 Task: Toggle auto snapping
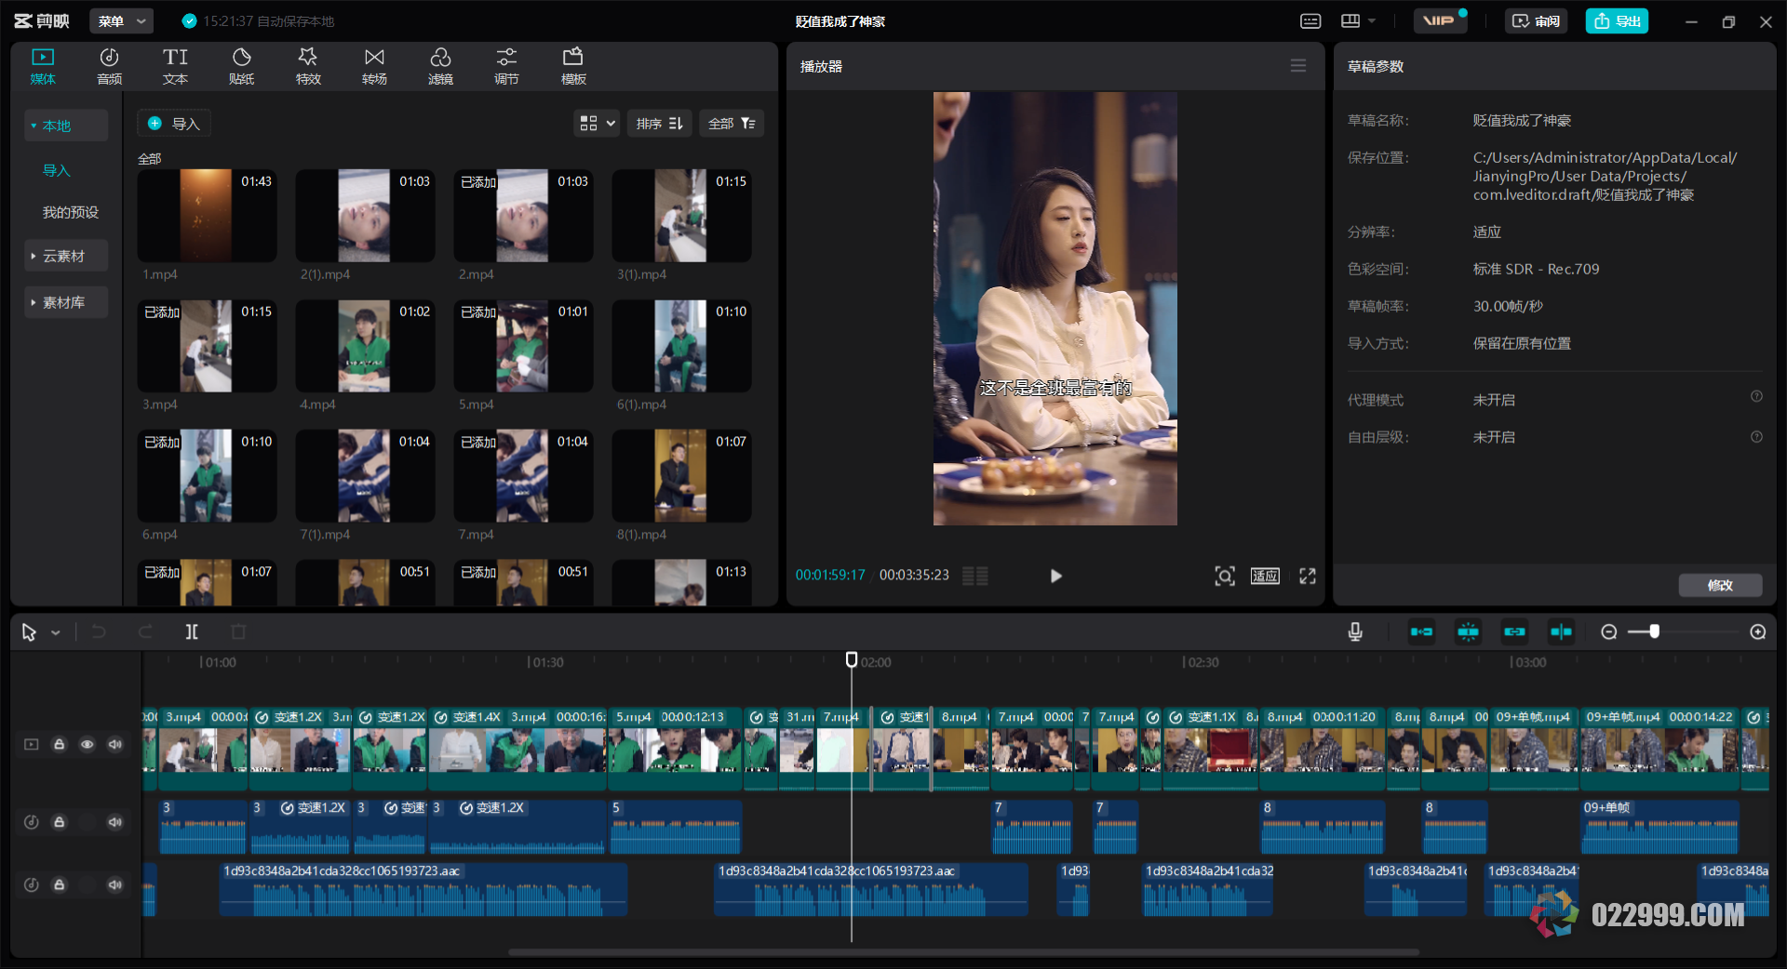point(1468,632)
